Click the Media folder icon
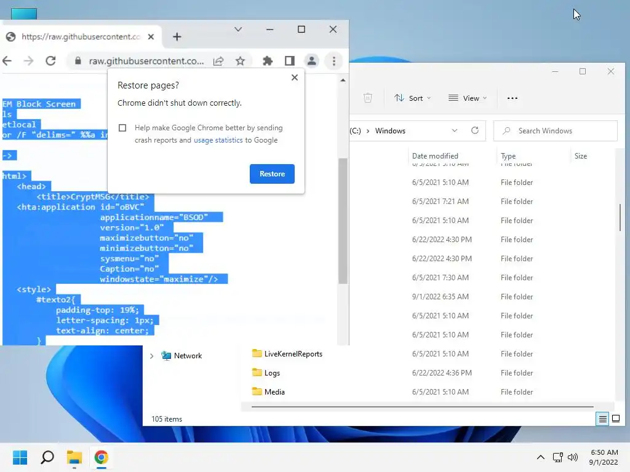 [257, 391]
